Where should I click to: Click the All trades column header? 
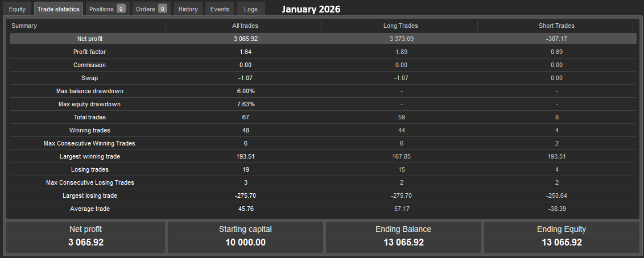tap(245, 26)
